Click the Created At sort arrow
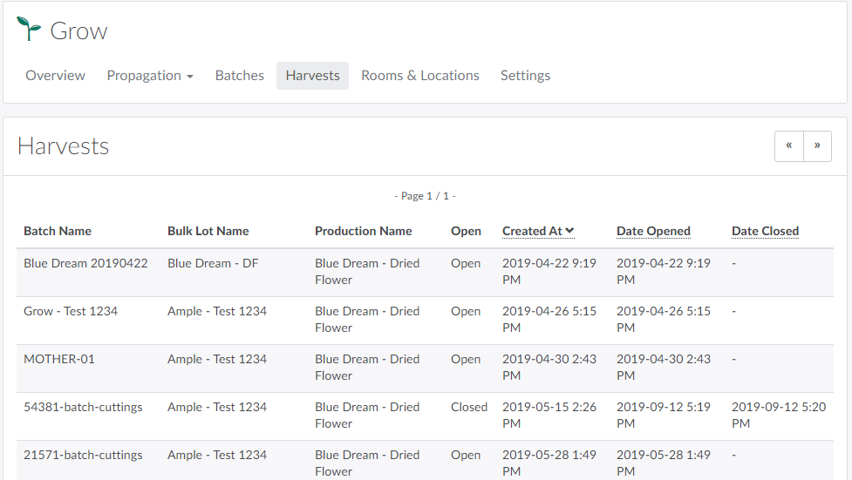 (x=569, y=231)
